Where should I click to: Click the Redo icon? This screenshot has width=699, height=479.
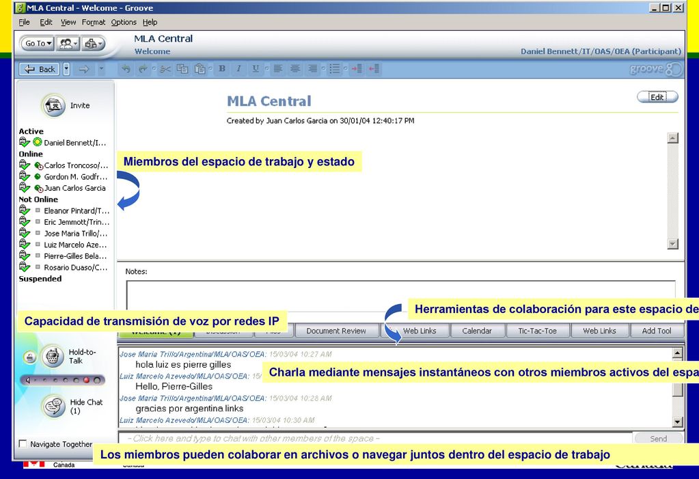click(x=143, y=69)
